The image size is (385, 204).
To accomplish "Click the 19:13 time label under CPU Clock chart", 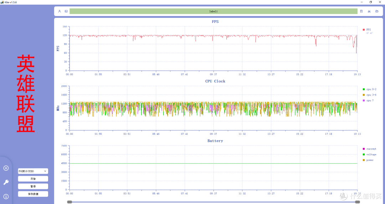I will click(357, 134).
